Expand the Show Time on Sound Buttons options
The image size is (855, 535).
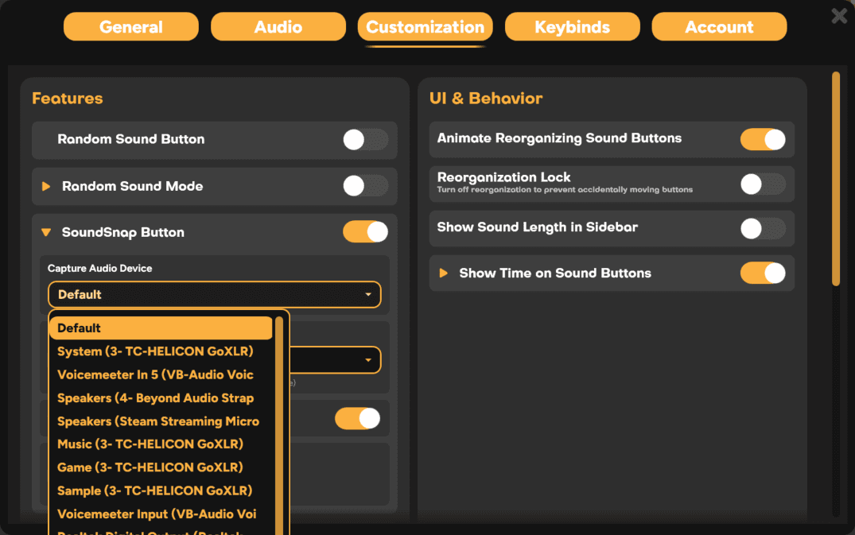[444, 273]
